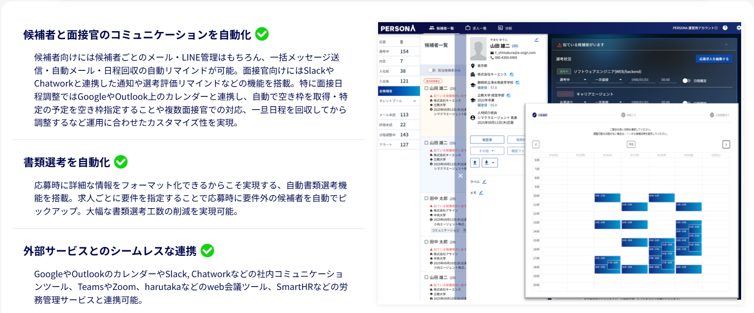Select the 全候補者 sidebar filter
Screen dimensions: 754x313
(x=399, y=91)
